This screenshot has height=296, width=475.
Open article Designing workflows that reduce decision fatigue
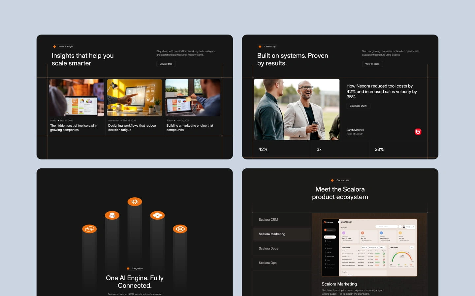tap(132, 128)
